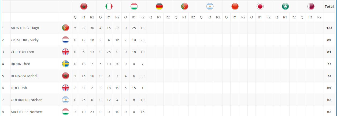Select driver HUFF Rob
The height and width of the screenshot is (116, 337).
19,88
